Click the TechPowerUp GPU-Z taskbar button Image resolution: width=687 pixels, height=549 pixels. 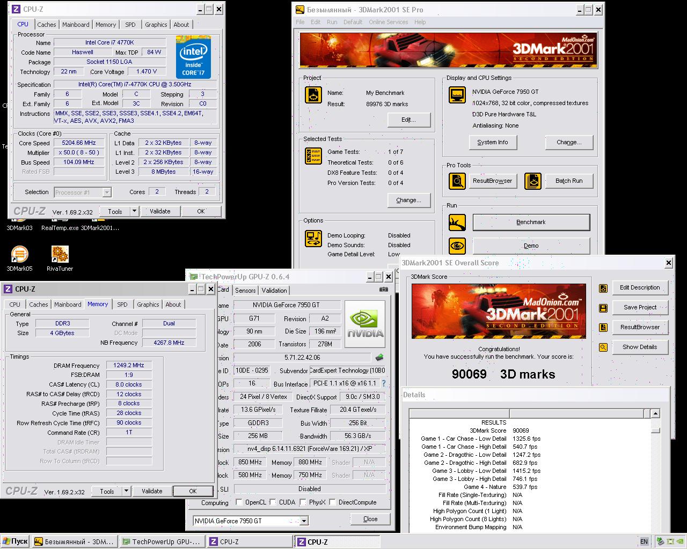click(162, 542)
